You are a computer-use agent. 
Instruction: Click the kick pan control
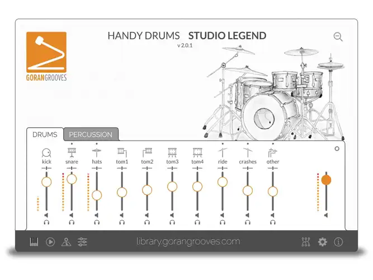[46, 168]
